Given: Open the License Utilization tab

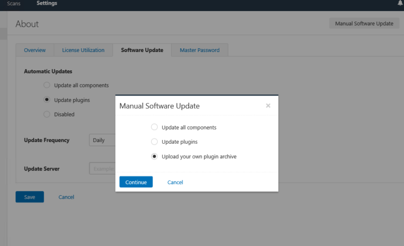Looking at the screenshot, I should point(87,50).
